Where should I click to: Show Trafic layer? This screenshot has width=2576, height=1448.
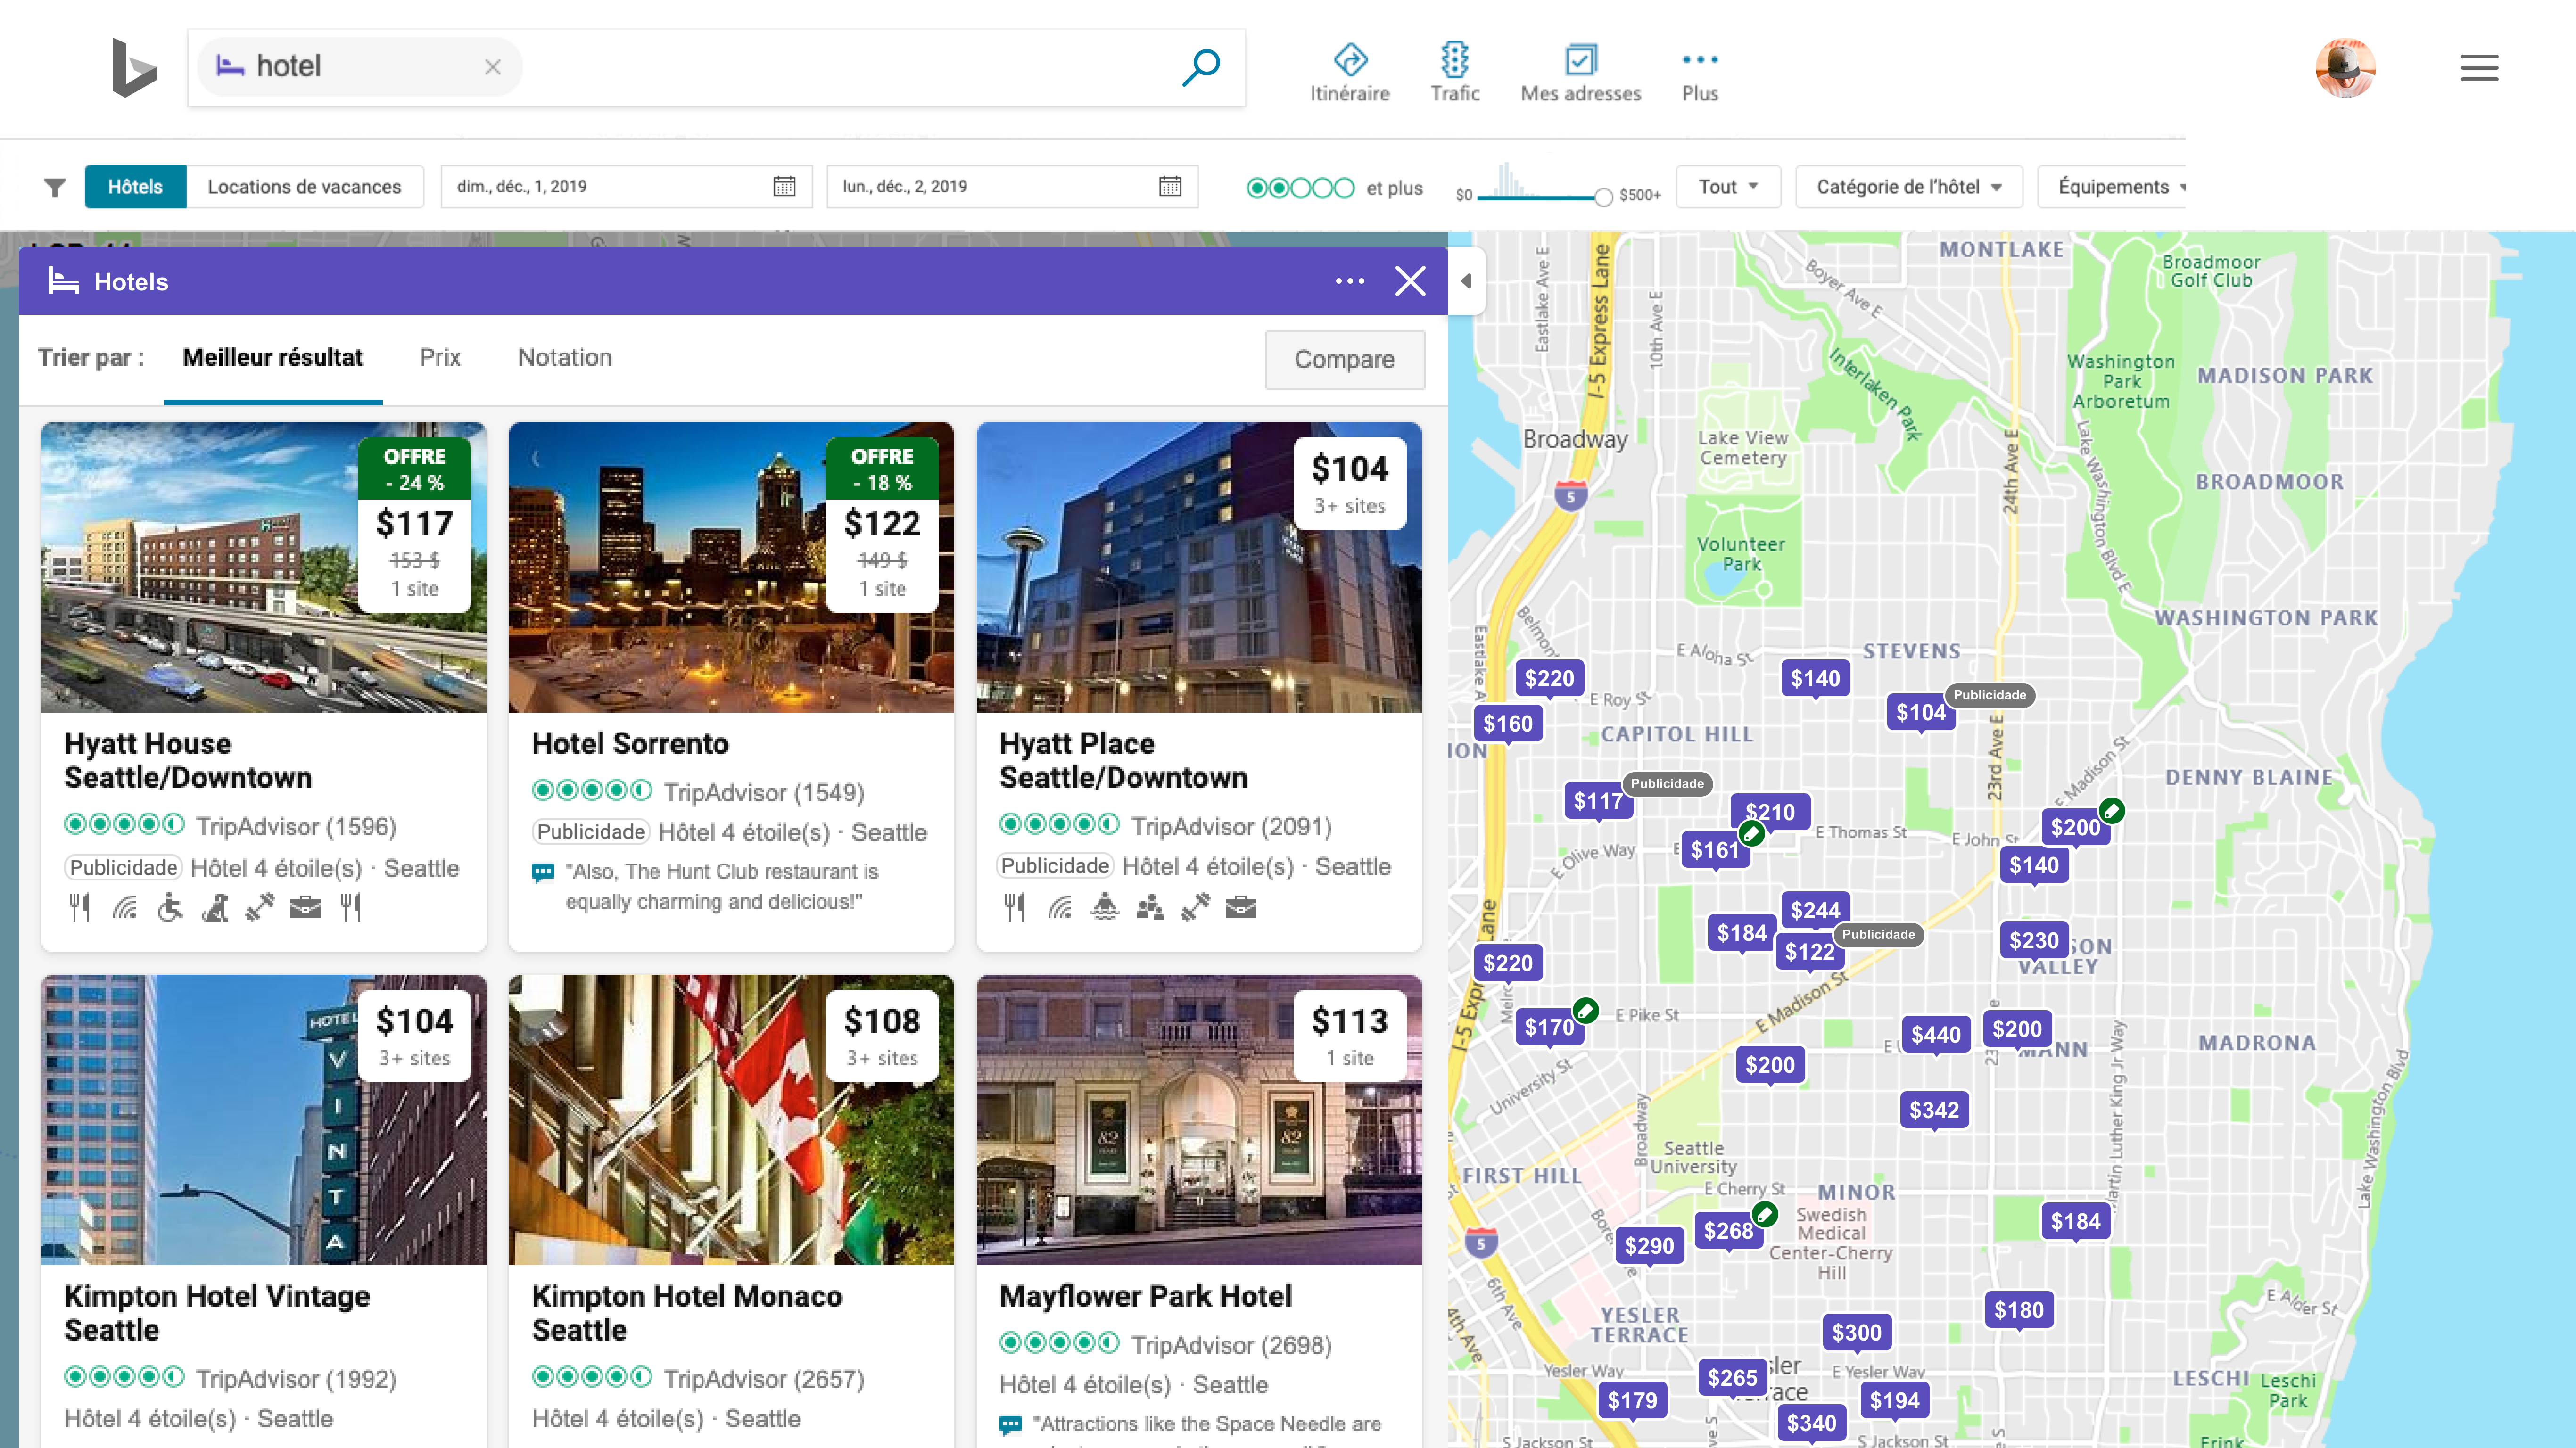(1454, 72)
